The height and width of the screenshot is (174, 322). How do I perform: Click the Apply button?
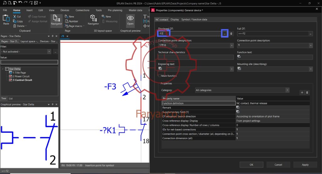(305, 165)
